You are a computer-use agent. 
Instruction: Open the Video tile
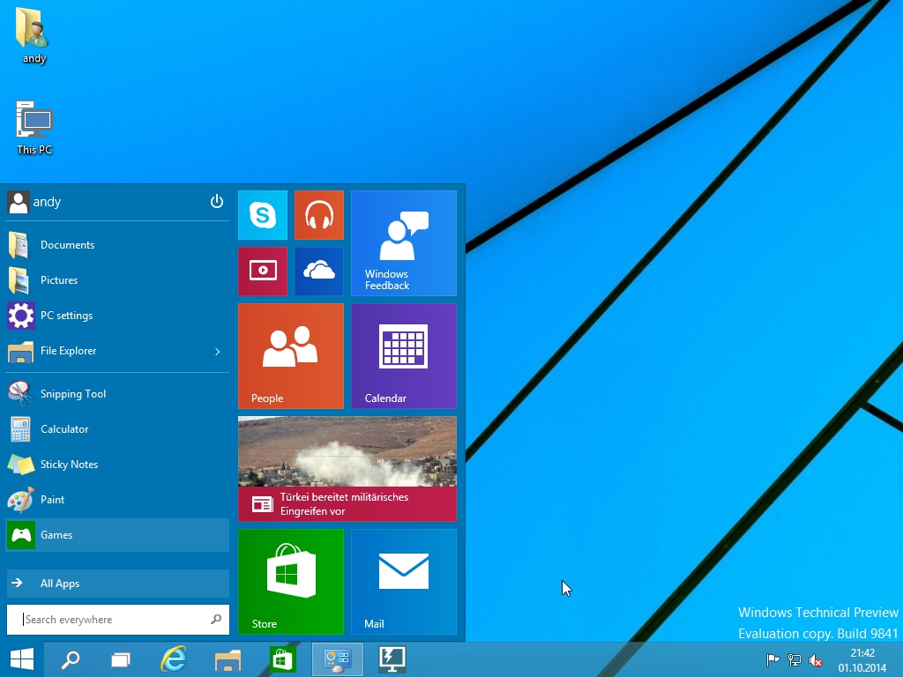tap(262, 272)
